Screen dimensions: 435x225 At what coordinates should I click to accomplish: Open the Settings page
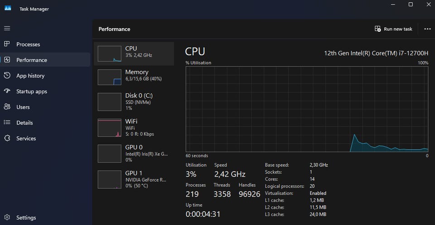point(45,217)
